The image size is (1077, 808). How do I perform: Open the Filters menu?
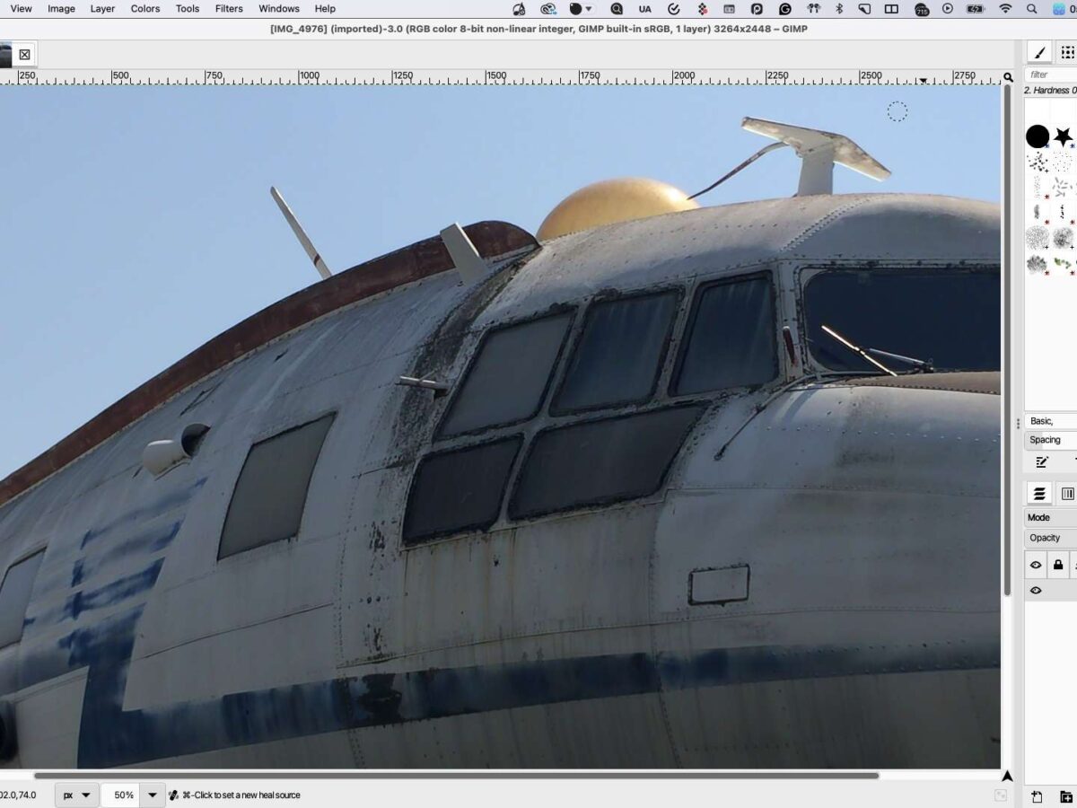click(229, 9)
